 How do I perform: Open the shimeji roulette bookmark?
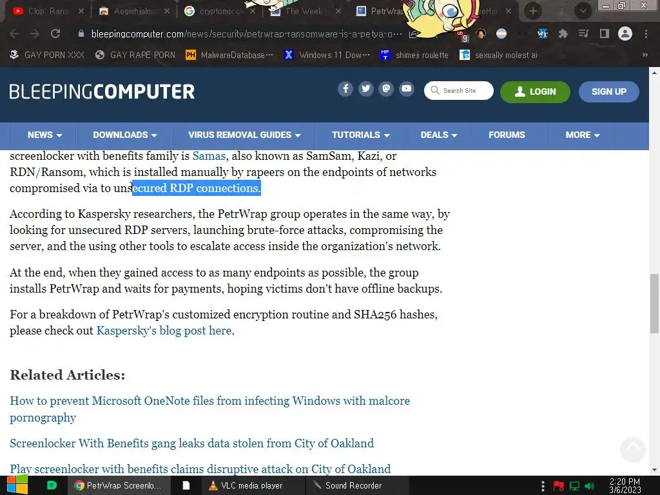tap(414, 55)
